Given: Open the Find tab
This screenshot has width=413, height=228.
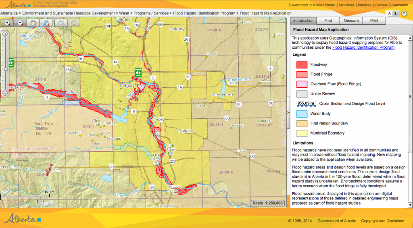Looking at the screenshot, I should 328,21.
